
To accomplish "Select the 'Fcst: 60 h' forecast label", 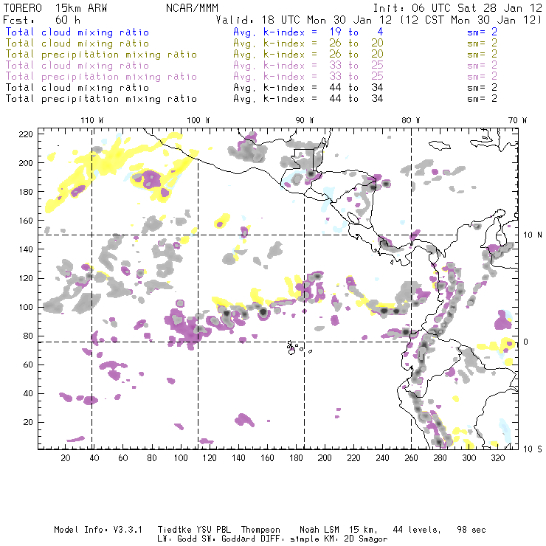I will [x=41, y=20].
